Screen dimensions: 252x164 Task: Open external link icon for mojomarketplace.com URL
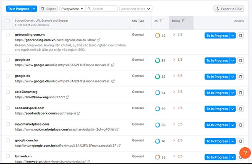pyautogui.click(x=117, y=129)
